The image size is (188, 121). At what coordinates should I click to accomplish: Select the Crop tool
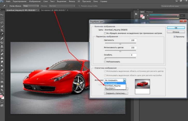pos(2,30)
